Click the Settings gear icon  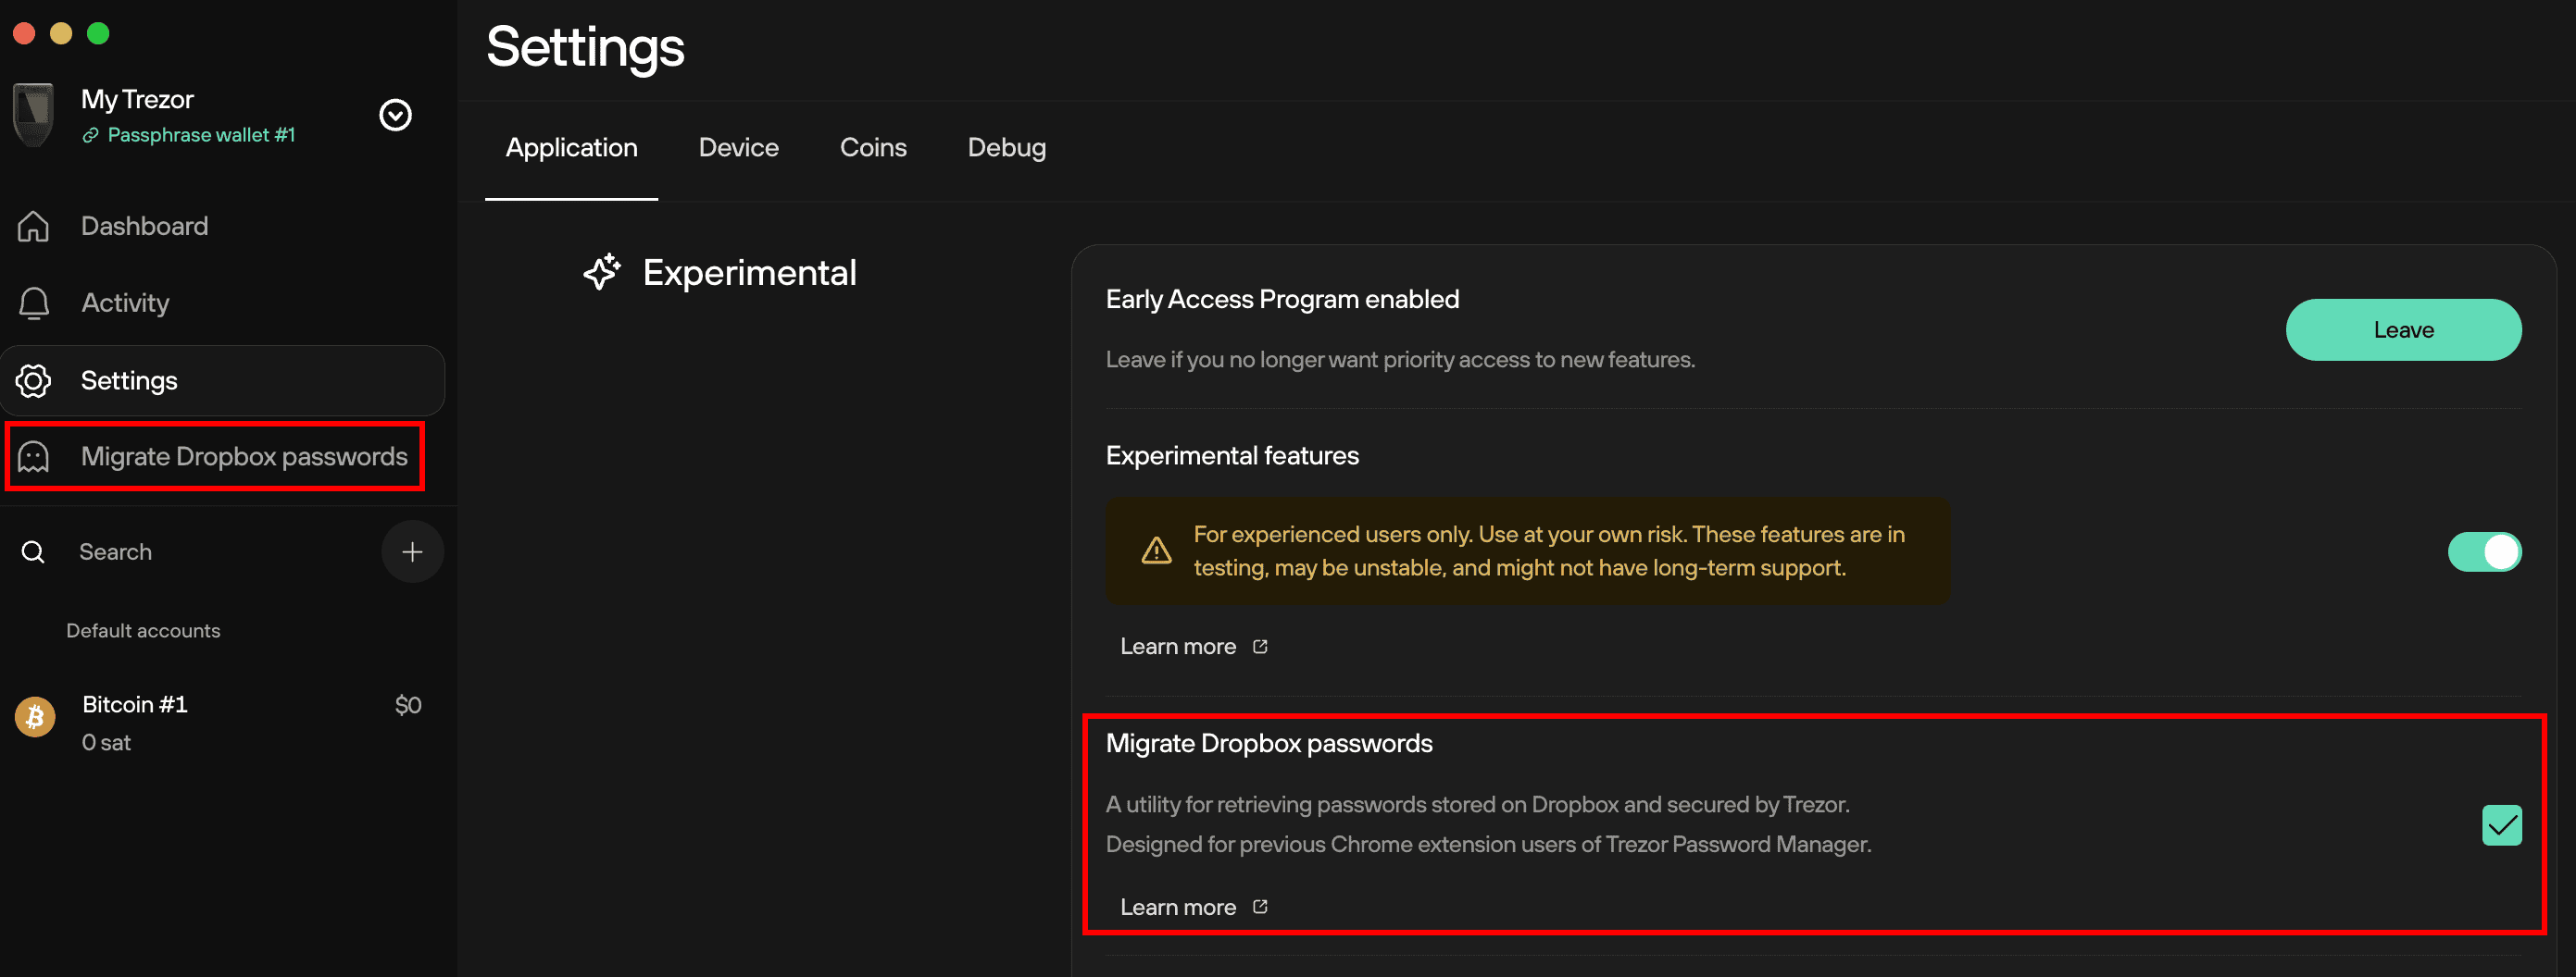pos(33,380)
